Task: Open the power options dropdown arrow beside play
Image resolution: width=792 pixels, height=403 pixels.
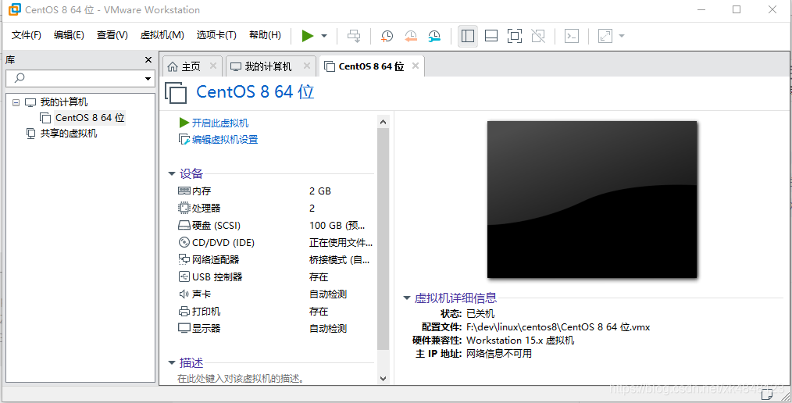Action: [x=324, y=36]
